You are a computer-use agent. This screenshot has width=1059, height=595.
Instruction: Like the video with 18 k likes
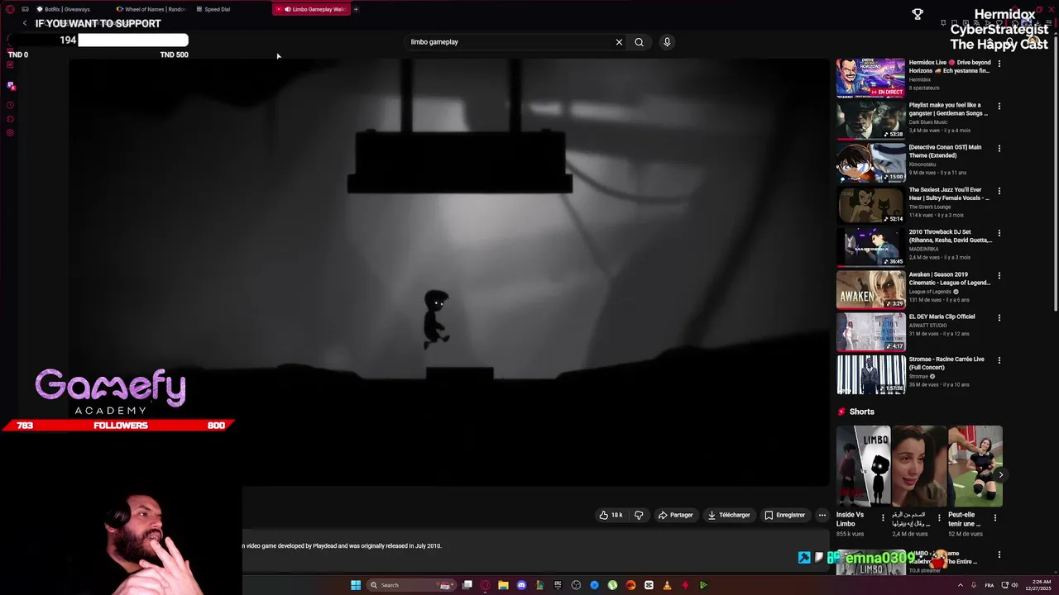click(611, 515)
